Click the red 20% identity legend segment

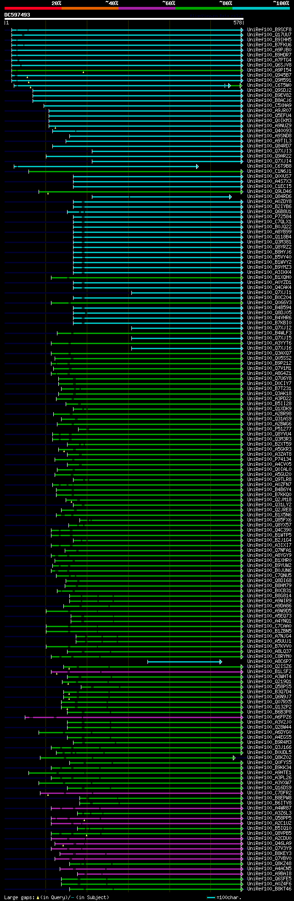[33, 8]
